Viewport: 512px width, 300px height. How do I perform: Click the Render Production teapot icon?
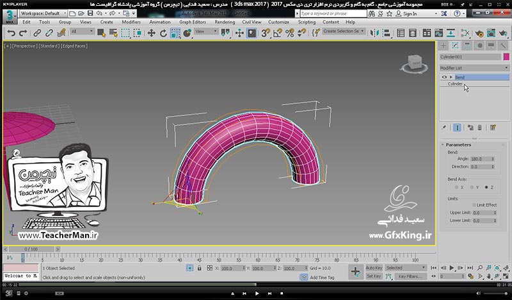click(x=503, y=33)
